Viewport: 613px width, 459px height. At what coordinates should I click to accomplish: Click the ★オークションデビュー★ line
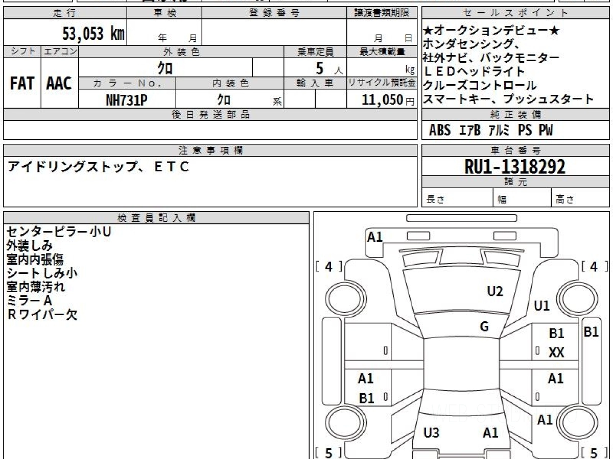[491, 31]
